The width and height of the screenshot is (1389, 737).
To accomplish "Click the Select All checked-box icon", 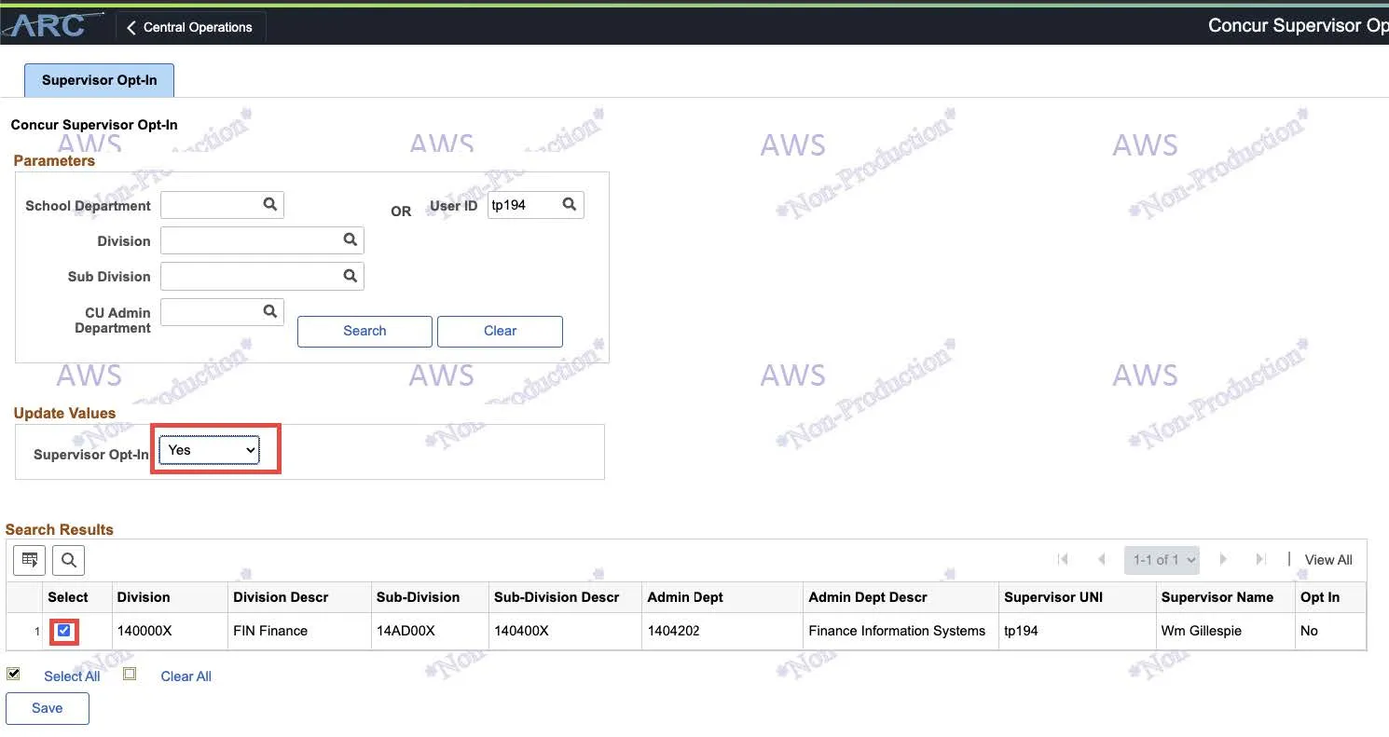I will click(13, 674).
